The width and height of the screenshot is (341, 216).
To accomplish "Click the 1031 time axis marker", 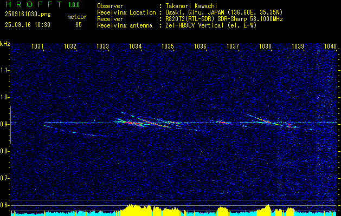I will coord(37,46).
